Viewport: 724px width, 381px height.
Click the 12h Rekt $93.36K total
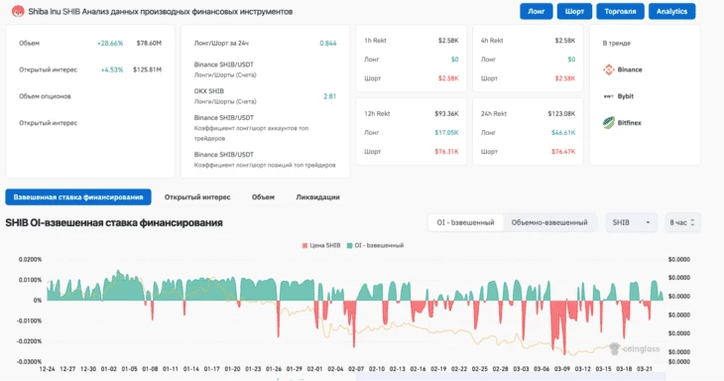(446, 114)
